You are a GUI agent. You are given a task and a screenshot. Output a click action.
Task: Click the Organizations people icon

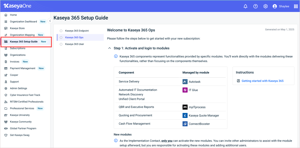click(6, 55)
